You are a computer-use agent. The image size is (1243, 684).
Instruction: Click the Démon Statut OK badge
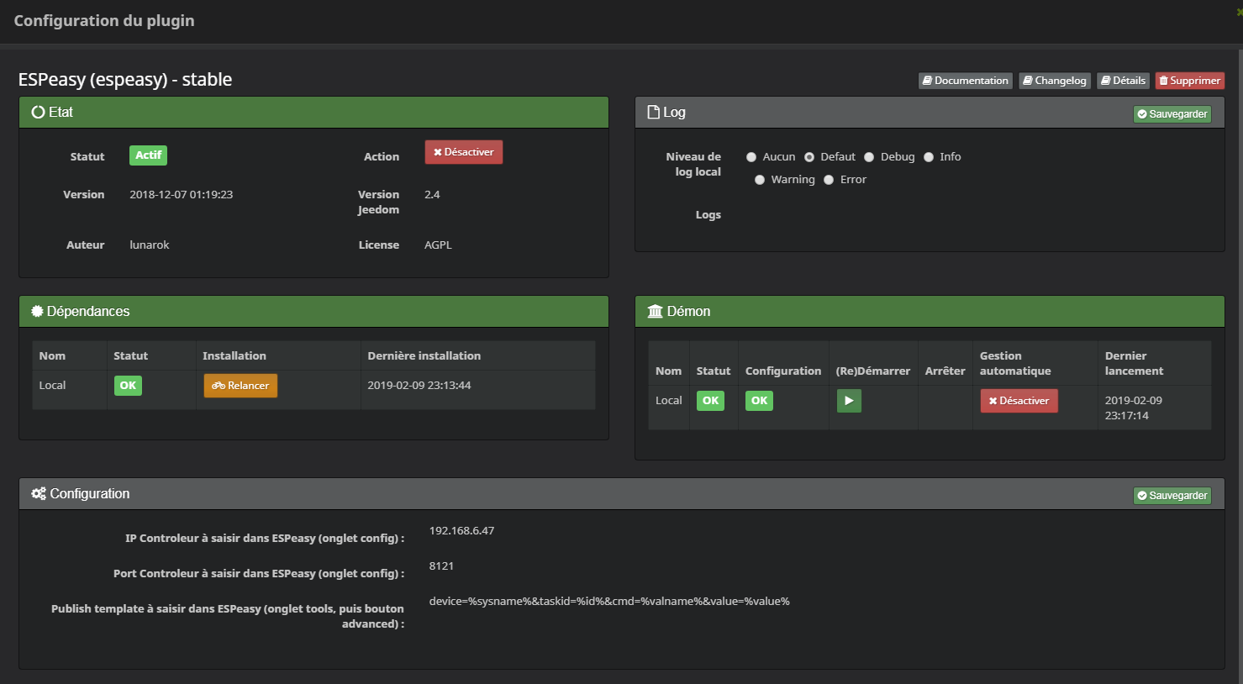point(710,401)
